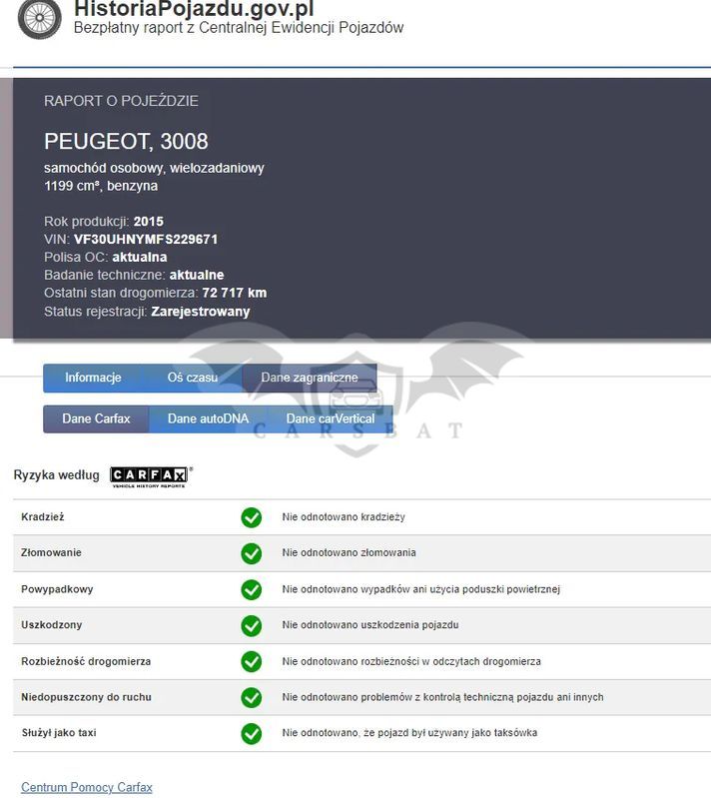Click the Badanie techniczne aktualne value
Screen dimensions: 711x798
(197, 275)
